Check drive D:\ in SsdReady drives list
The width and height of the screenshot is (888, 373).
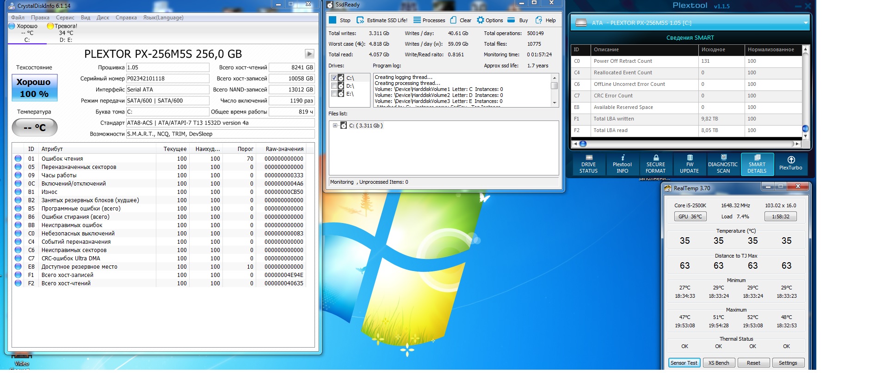[334, 86]
